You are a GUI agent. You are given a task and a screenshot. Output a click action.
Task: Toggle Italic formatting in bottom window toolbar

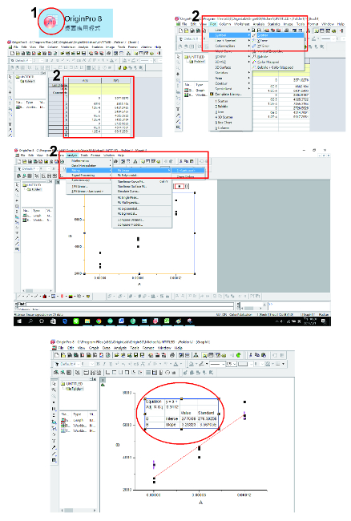tap(104, 364)
